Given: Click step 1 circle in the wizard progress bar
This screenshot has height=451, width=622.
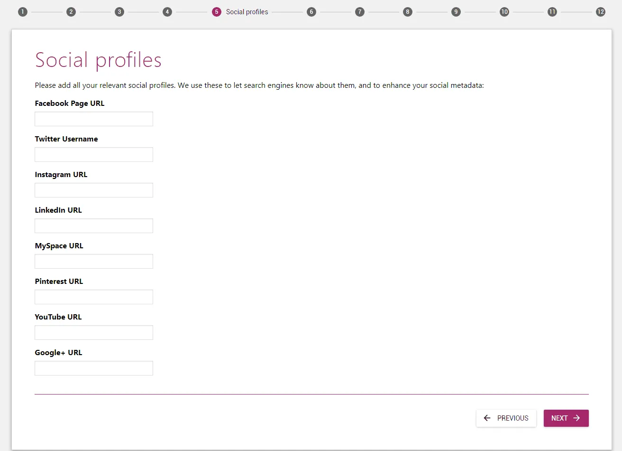Looking at the screenshot, I should tap(22, 11).
